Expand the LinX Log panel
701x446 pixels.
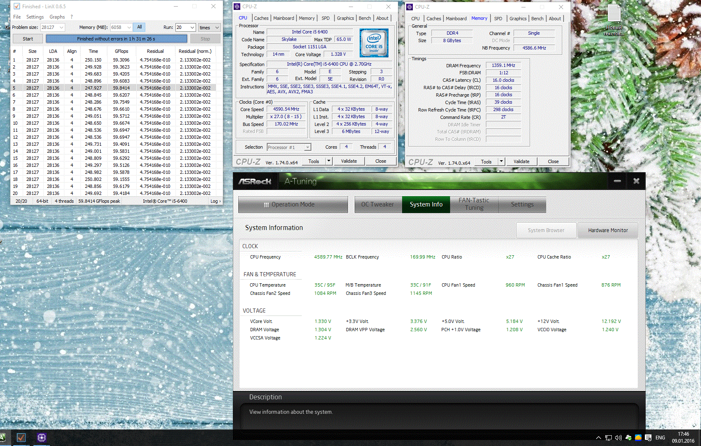click(216, 201)
